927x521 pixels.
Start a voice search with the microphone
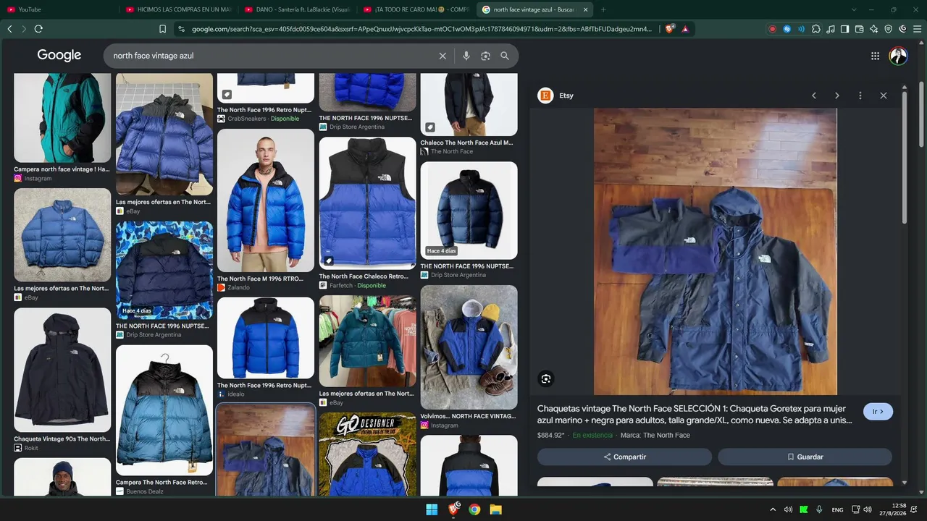tap(466, 56)
